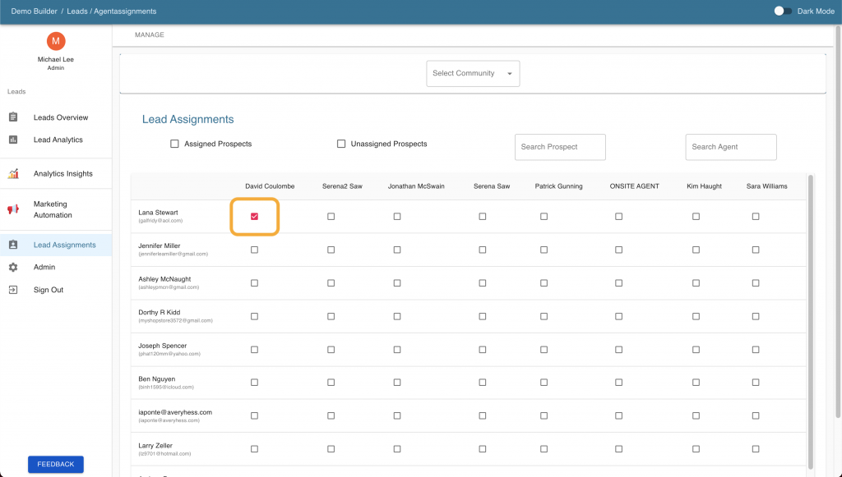Click the Larry Zeller prospect name
Screen dimensions: 842x477
(x=155, y=445)
